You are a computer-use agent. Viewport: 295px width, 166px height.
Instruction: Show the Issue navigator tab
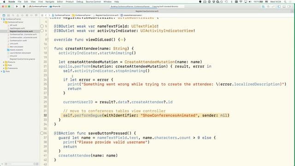tap(18, 15)
